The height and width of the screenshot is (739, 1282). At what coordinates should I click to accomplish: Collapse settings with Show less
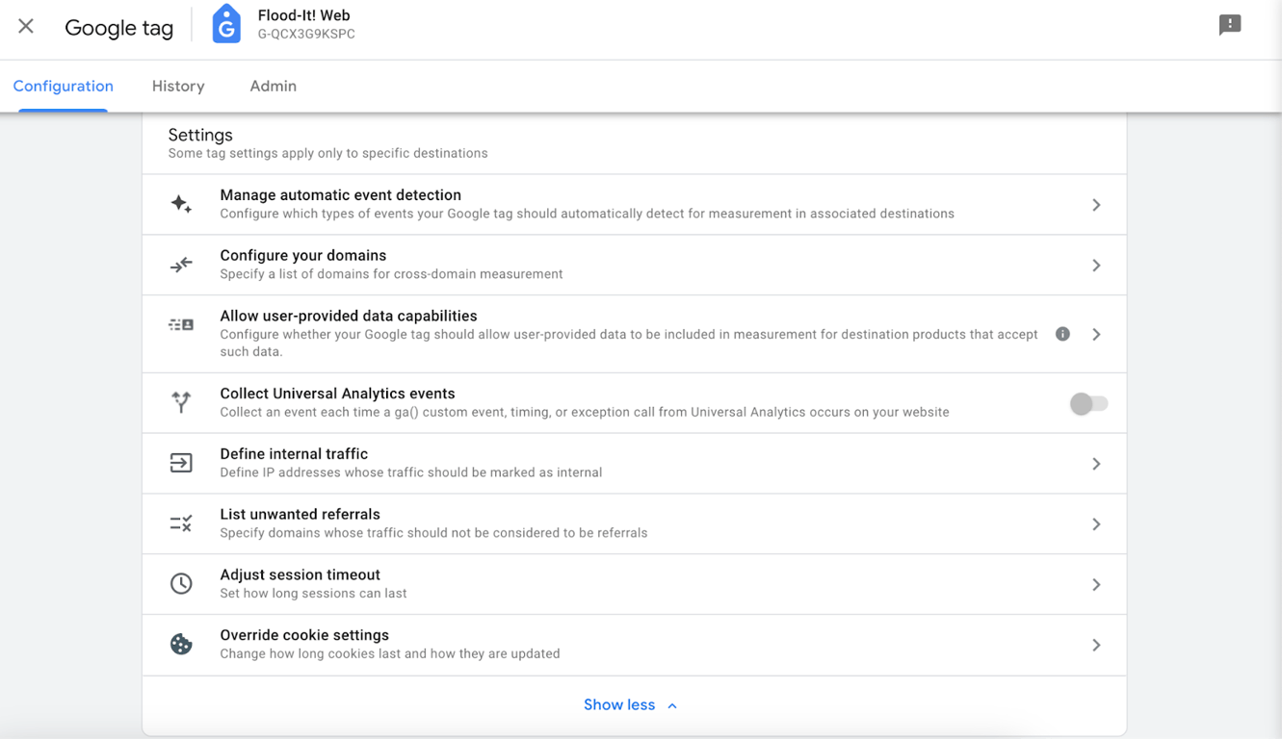[x=630, y=705]
